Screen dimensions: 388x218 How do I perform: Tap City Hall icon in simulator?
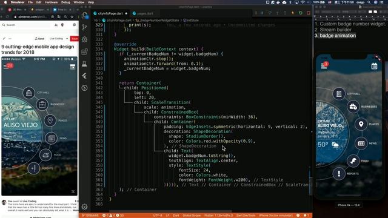pyautogui.click(x=339, y=94)
